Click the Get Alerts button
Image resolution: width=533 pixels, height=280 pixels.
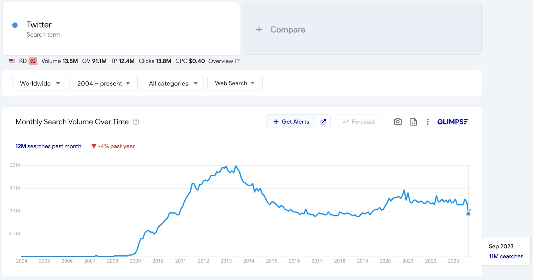coord(291,122)
